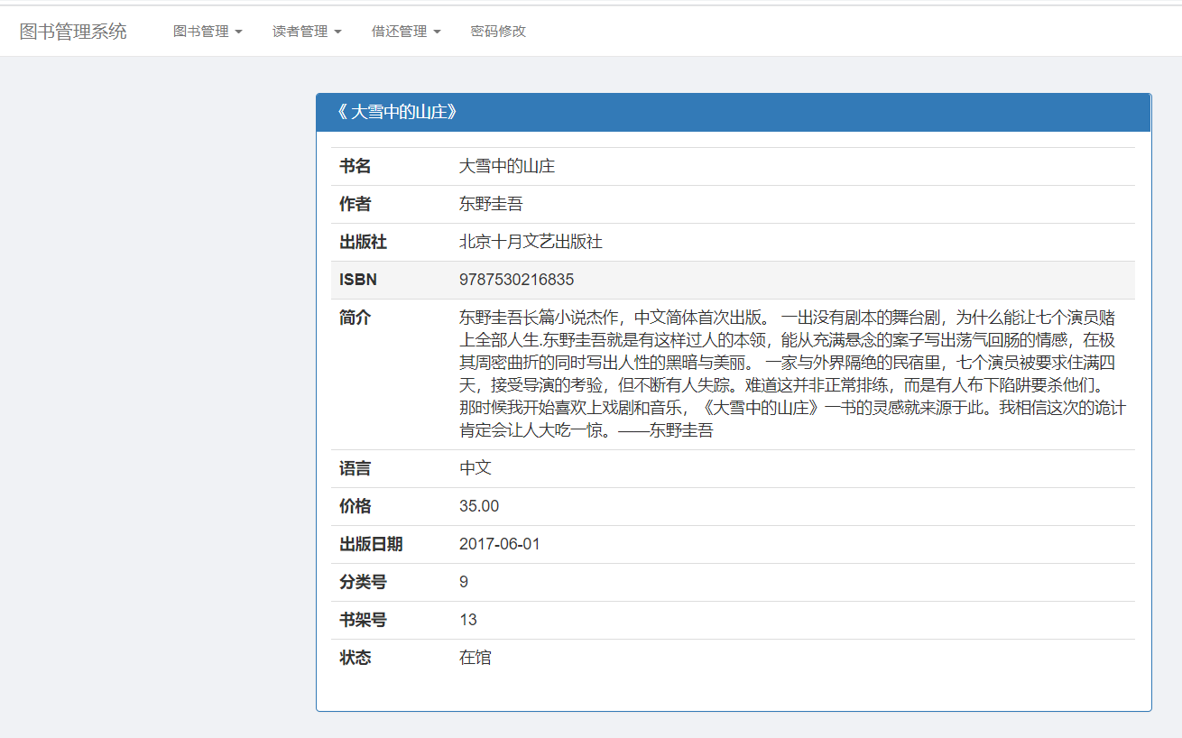Select the classification number 9
This screenshot has height=738, width=1182.
tap(464, 582)
